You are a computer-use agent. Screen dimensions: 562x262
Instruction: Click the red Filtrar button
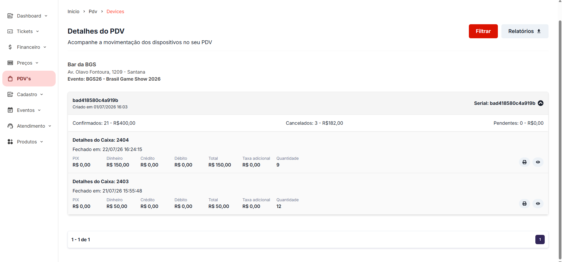(x=483, y=31)
